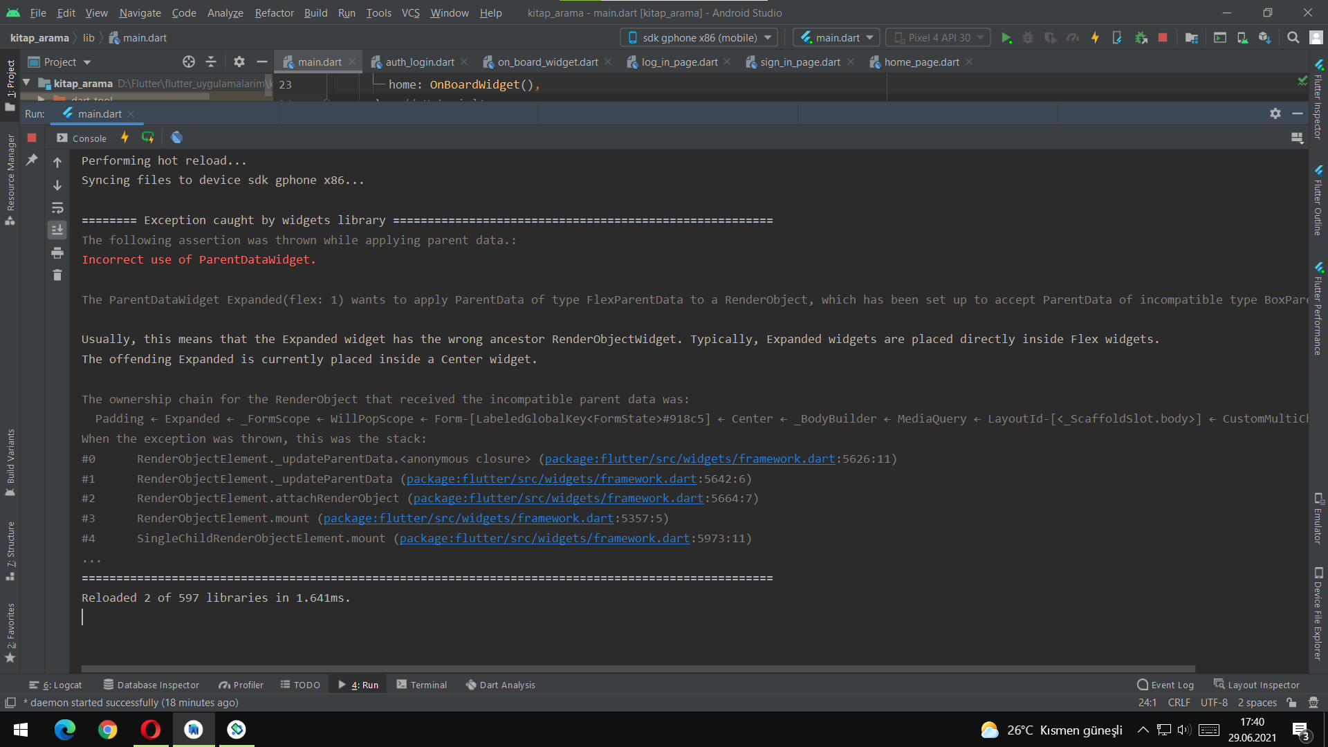Click the green Run app button
Image resolution: width=1328 pixels, height=747 pixels.
pyautogui.click(x=1006, y=38)
